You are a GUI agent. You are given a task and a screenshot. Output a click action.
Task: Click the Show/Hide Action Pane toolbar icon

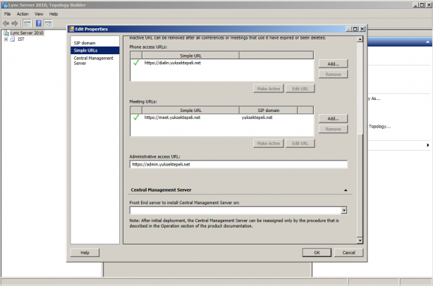48,23
